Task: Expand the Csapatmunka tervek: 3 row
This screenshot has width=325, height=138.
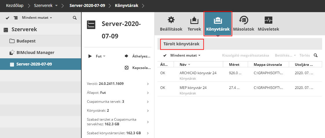Action: point(117,102)
